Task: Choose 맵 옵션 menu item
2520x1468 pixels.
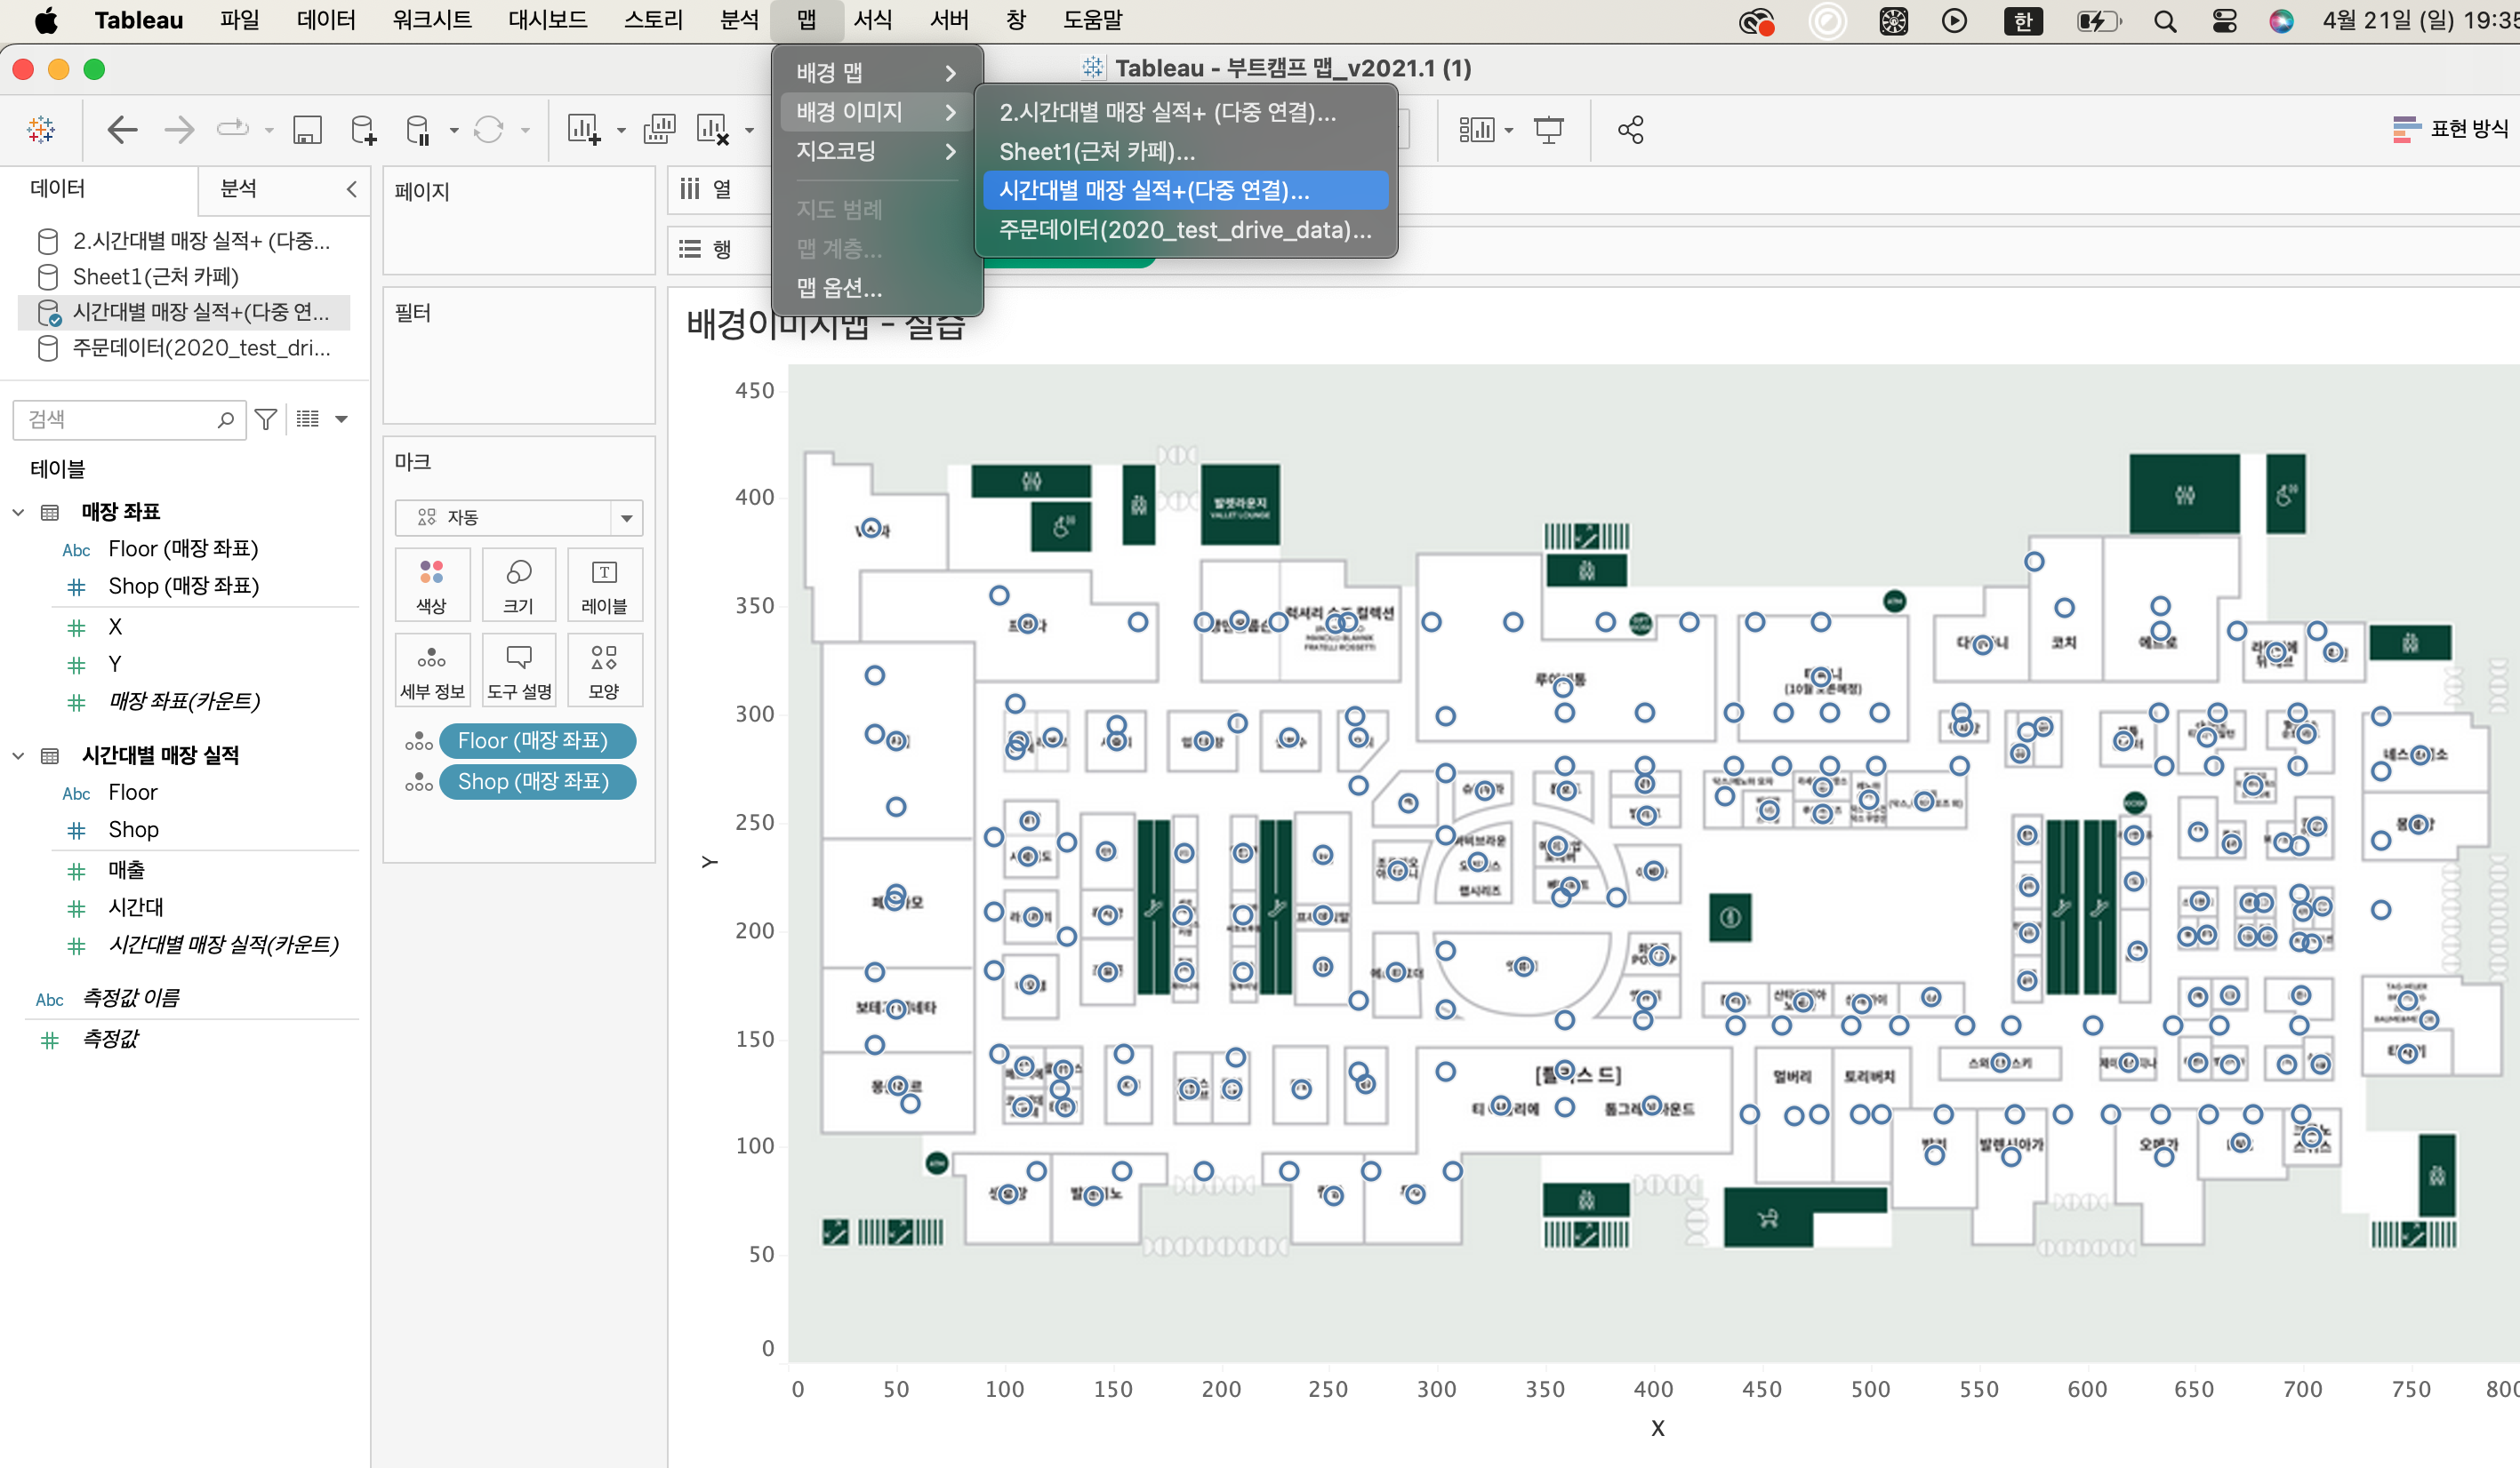Action: pos(838,289)
